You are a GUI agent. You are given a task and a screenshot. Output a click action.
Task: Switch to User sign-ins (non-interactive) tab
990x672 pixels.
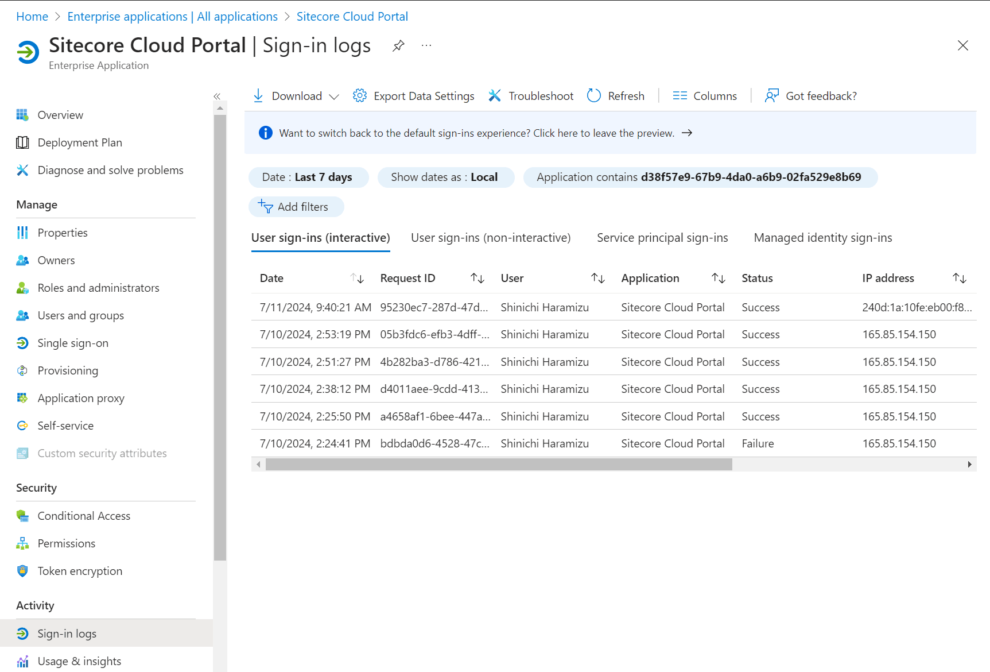(x=491, y=238)
